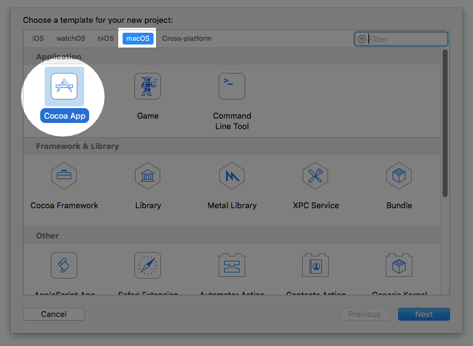This screenshot has height=346, width=473.
Task: Choose the Library template icon
Action: point(147,176)
